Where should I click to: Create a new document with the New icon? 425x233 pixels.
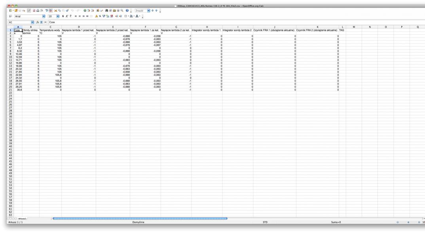click(10, 11)
